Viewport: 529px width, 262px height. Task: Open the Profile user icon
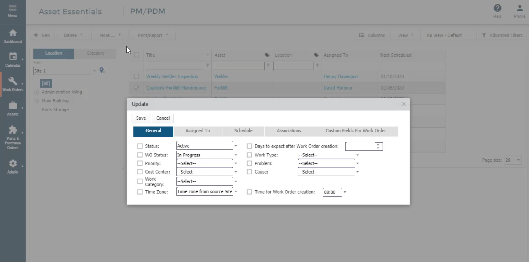click(x=519, y=8)
